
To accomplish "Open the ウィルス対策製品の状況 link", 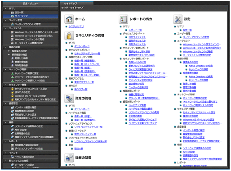I will pyautogui.click(x=141, y=69).
